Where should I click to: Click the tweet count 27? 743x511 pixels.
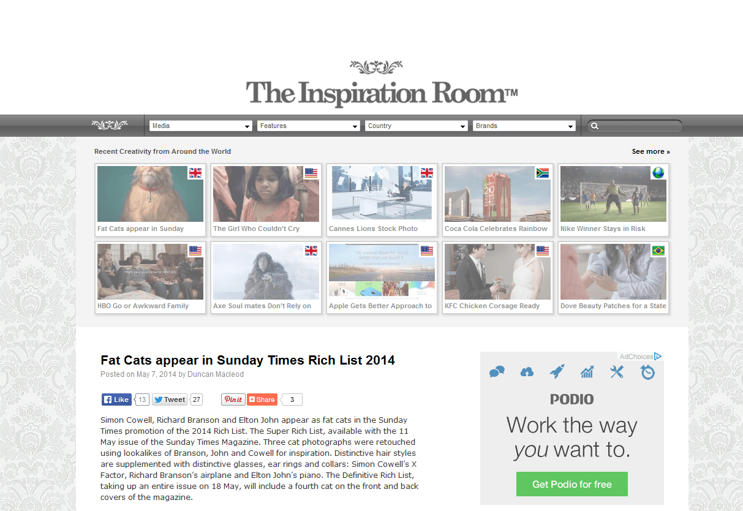click(x=197, y=399)
